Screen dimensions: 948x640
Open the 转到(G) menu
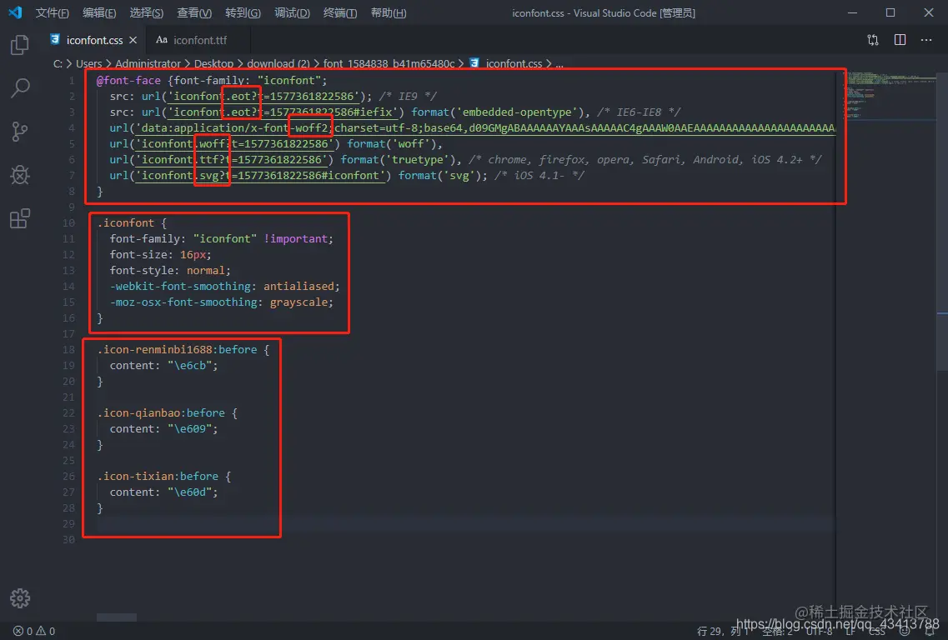tap(243, 12)
